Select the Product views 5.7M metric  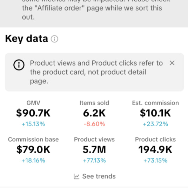pyautogui.click(x=94, y=150)
